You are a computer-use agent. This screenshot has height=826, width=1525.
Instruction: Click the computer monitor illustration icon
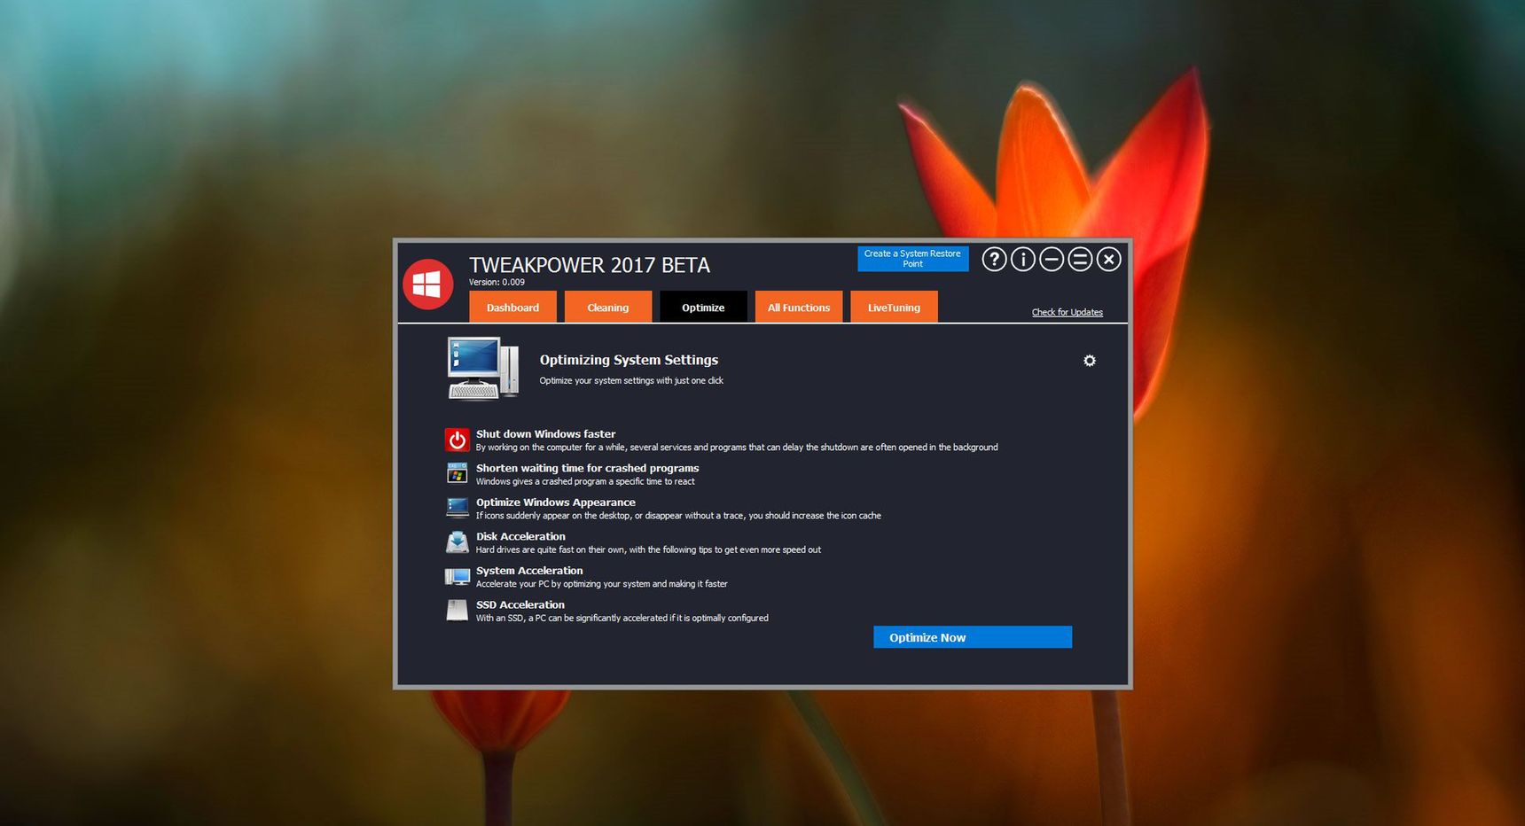coord(482,368)
